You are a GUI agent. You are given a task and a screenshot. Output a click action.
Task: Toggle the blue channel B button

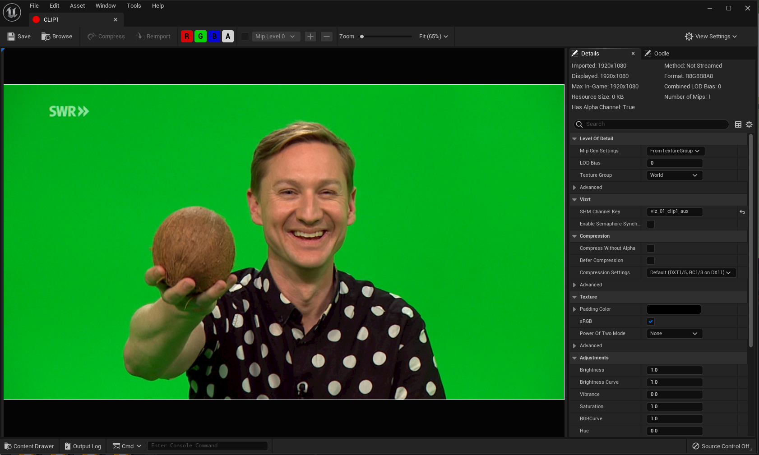tap(214, 37)
